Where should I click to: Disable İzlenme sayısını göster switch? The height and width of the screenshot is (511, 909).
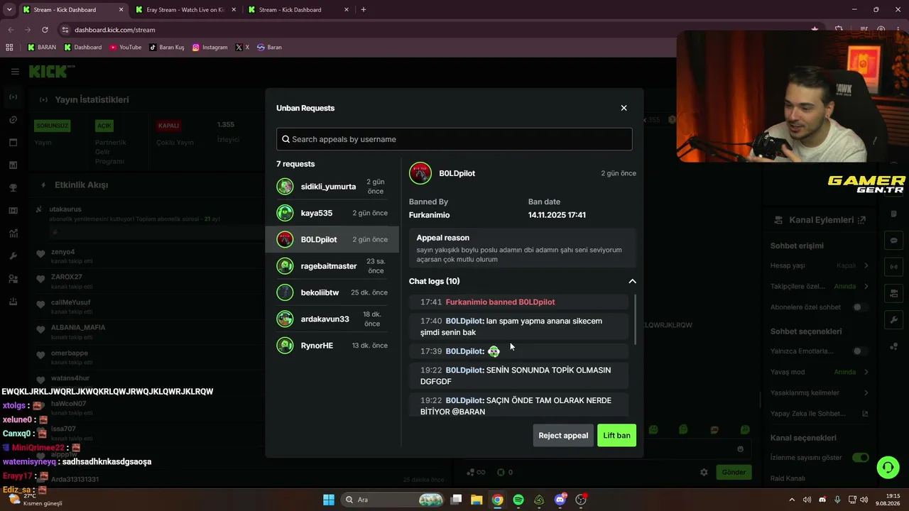[x=860, y=458]
